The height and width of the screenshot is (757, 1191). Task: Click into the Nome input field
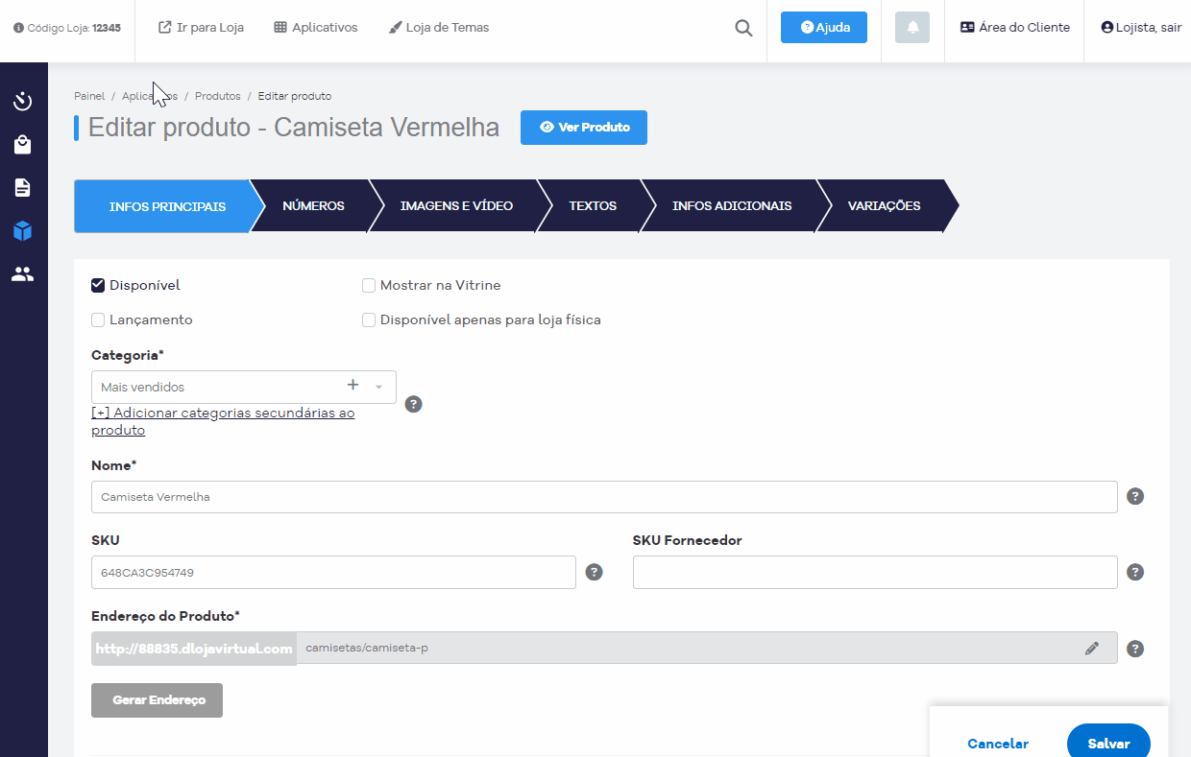tap(604, 497)
